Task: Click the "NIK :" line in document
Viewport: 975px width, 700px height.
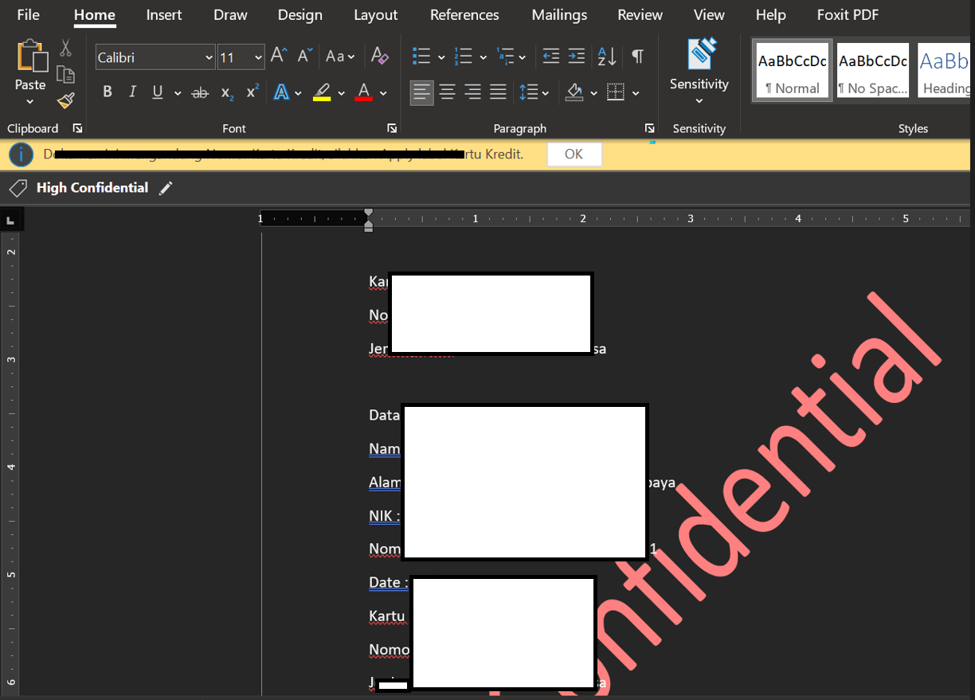Action: [x=384, y=516]
